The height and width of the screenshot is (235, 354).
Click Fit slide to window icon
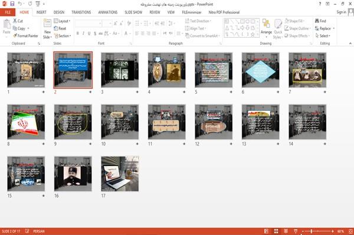350,231
